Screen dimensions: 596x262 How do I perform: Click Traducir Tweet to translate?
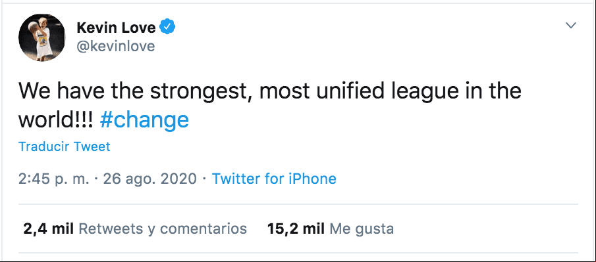[65, 146]
